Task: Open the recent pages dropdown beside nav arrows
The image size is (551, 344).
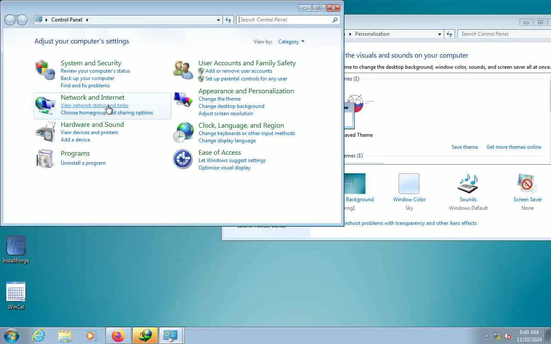Action: (x=31, y=20)
